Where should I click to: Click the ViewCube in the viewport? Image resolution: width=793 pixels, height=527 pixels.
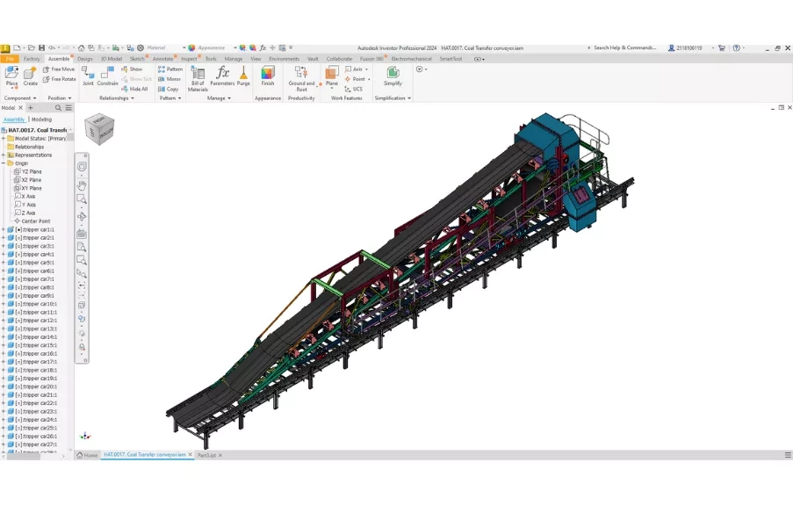[99, 129]
